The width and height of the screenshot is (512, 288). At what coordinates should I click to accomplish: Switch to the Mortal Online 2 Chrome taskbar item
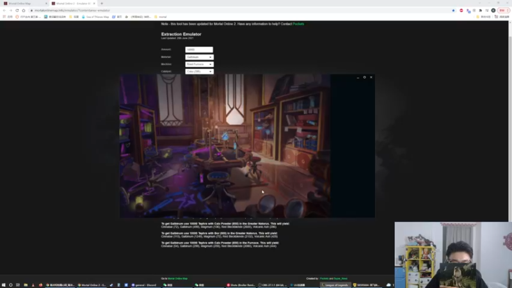pos(92,285)
